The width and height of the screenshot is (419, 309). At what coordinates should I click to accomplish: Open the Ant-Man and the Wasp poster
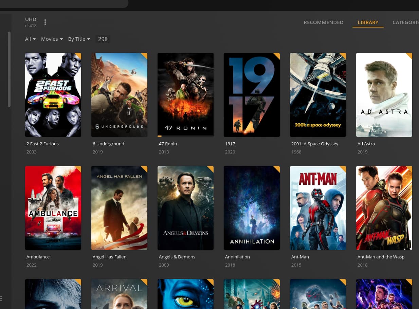click(x=384, y=208)
